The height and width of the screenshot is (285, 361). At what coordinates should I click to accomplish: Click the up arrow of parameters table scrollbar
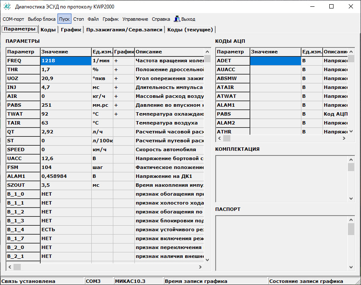tap(207, 52)
